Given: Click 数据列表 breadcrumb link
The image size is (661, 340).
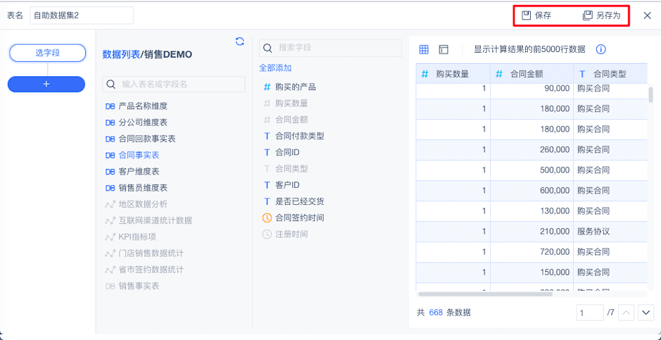Looking at the screenshot, I should coord(120,54).
